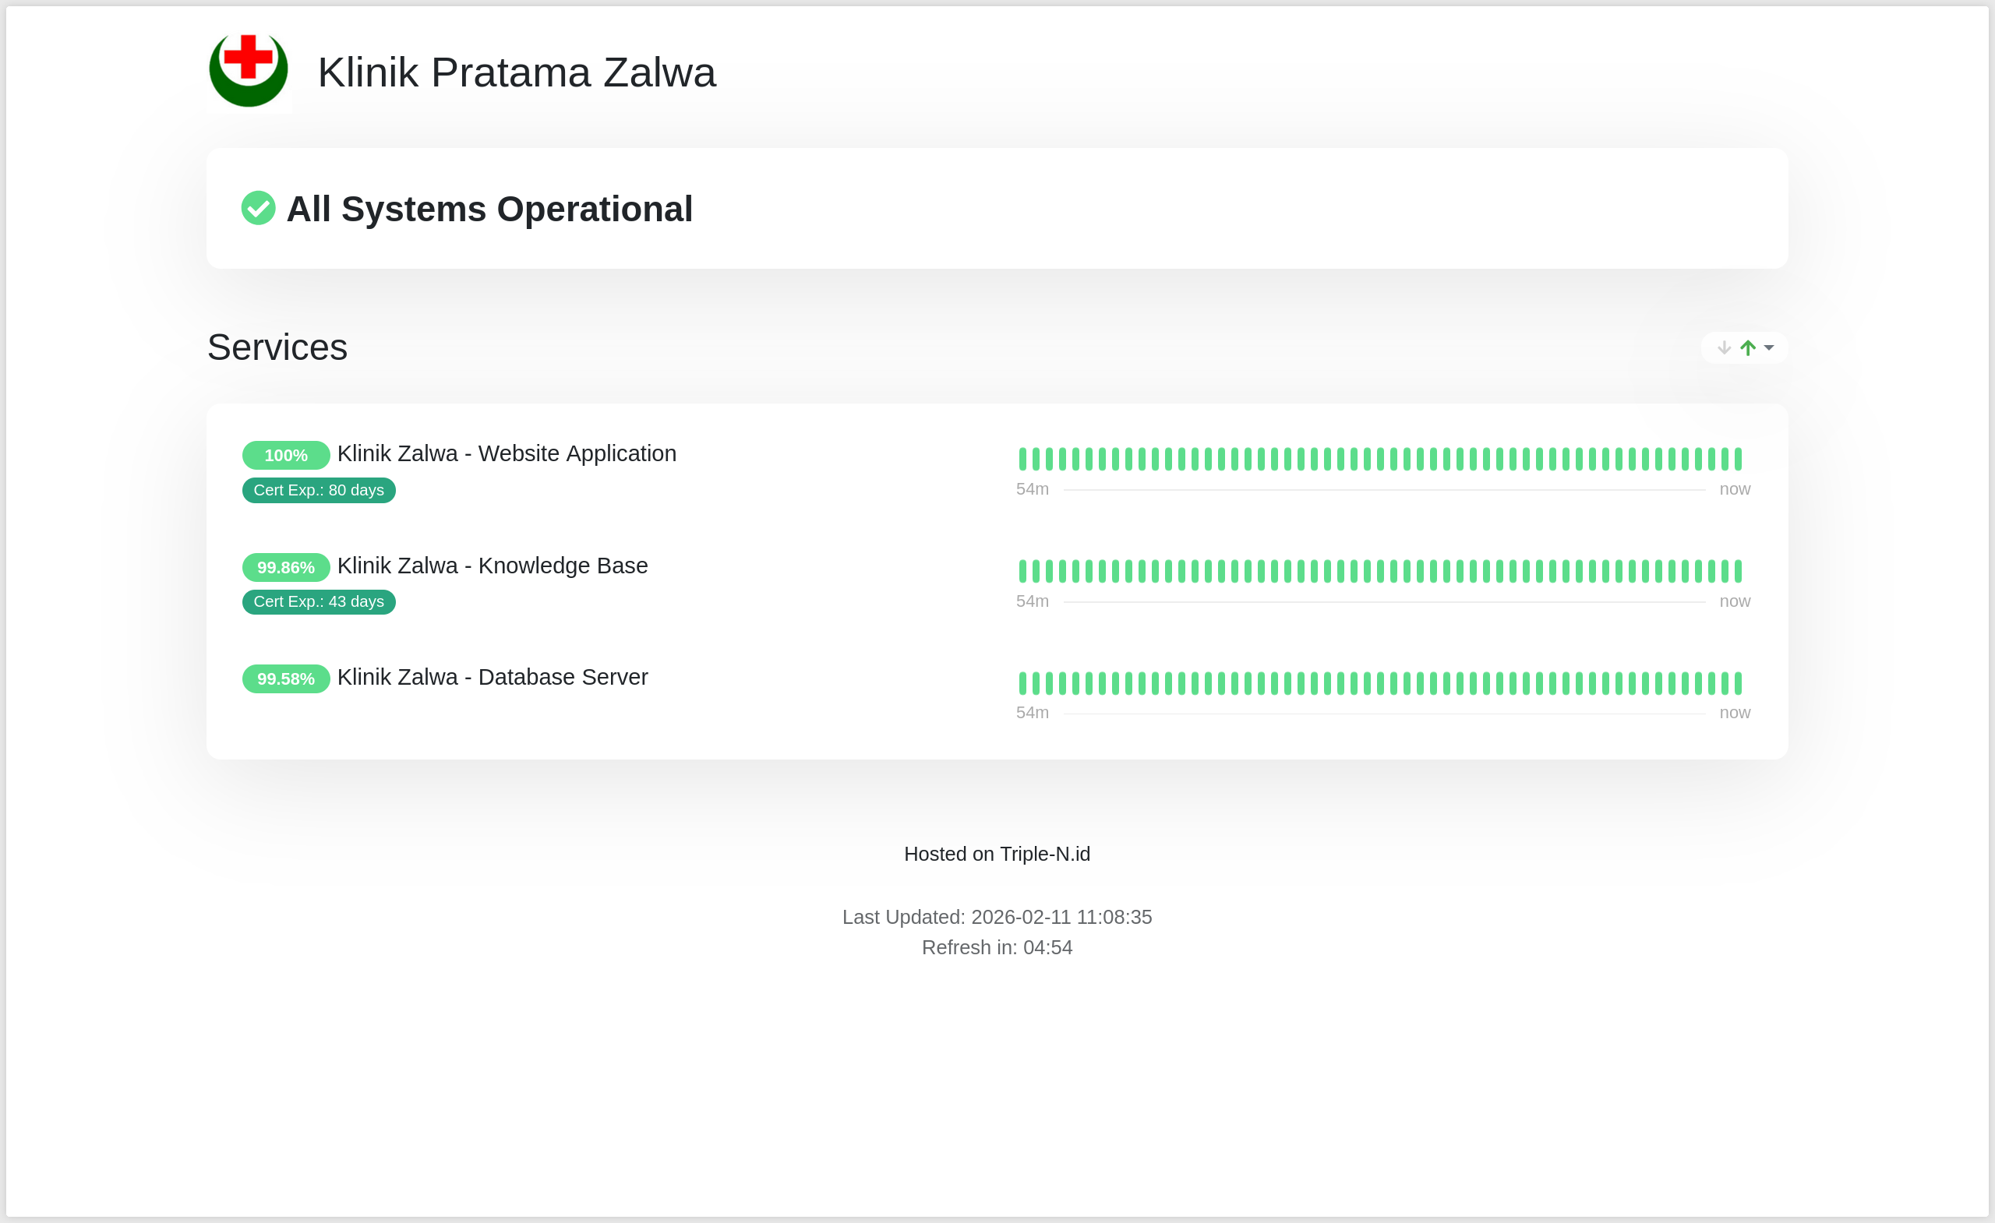Click the Klinik Pratama Zalwa page title

[x=517, y=72]
